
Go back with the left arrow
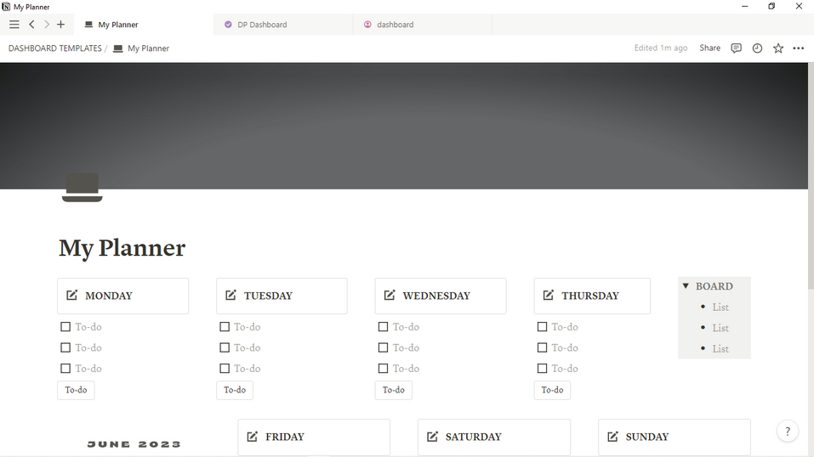[31, 25]
